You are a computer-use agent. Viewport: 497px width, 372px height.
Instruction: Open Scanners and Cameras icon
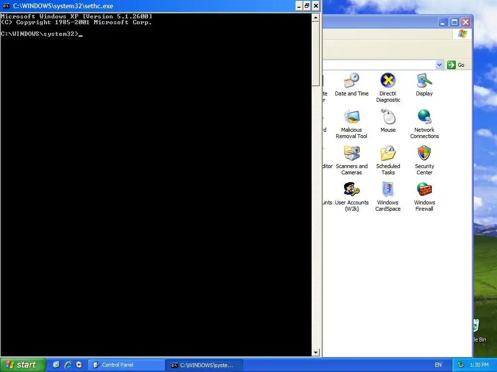coord(351,160)
